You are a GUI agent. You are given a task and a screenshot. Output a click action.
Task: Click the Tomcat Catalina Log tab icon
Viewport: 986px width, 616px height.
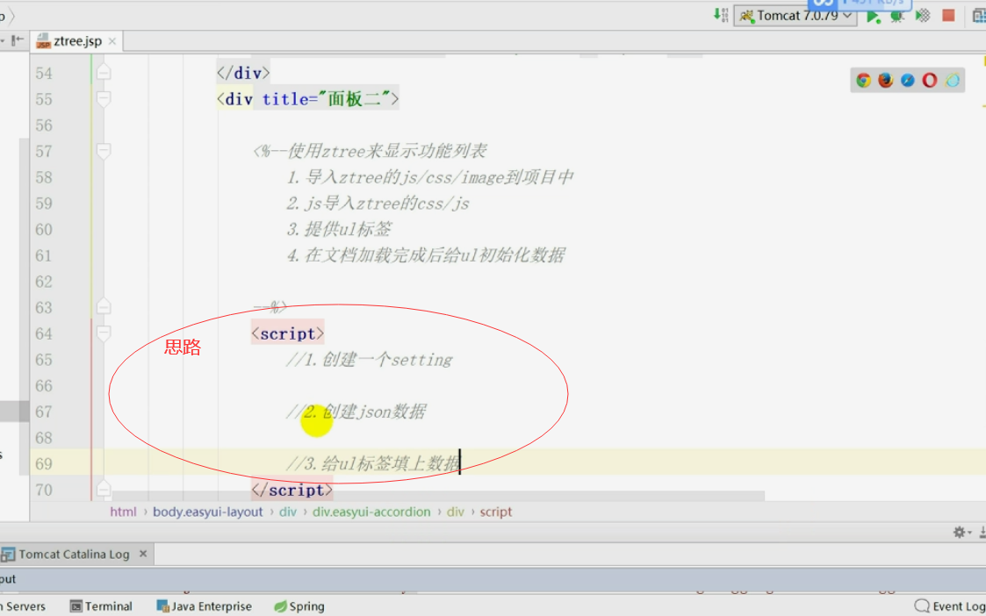pyautogui.click(x=8, y=555)
